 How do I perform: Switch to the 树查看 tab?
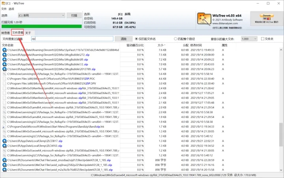[6, 33]
